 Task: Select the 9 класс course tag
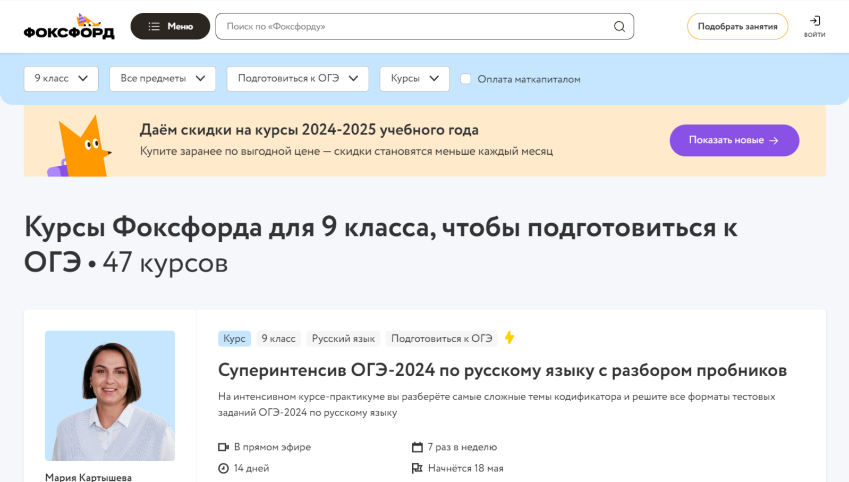click(x=278, y=339)
